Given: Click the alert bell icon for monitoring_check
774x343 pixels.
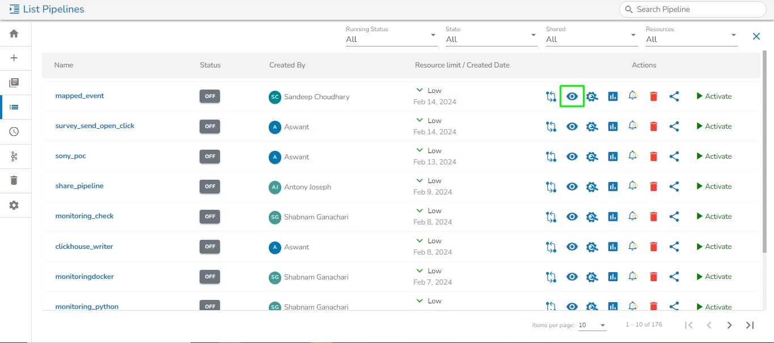Looking at the screenshot, I should click(x=633, y=216).
